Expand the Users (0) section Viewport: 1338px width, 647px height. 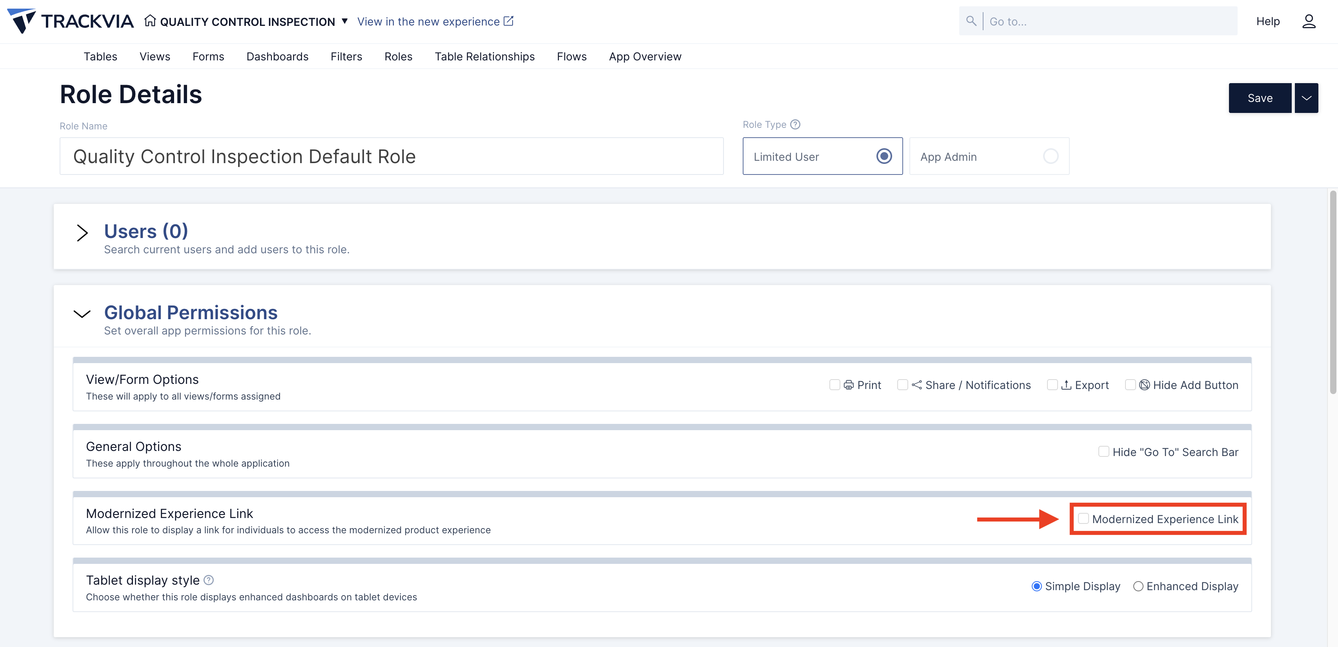tap(82, 233)
